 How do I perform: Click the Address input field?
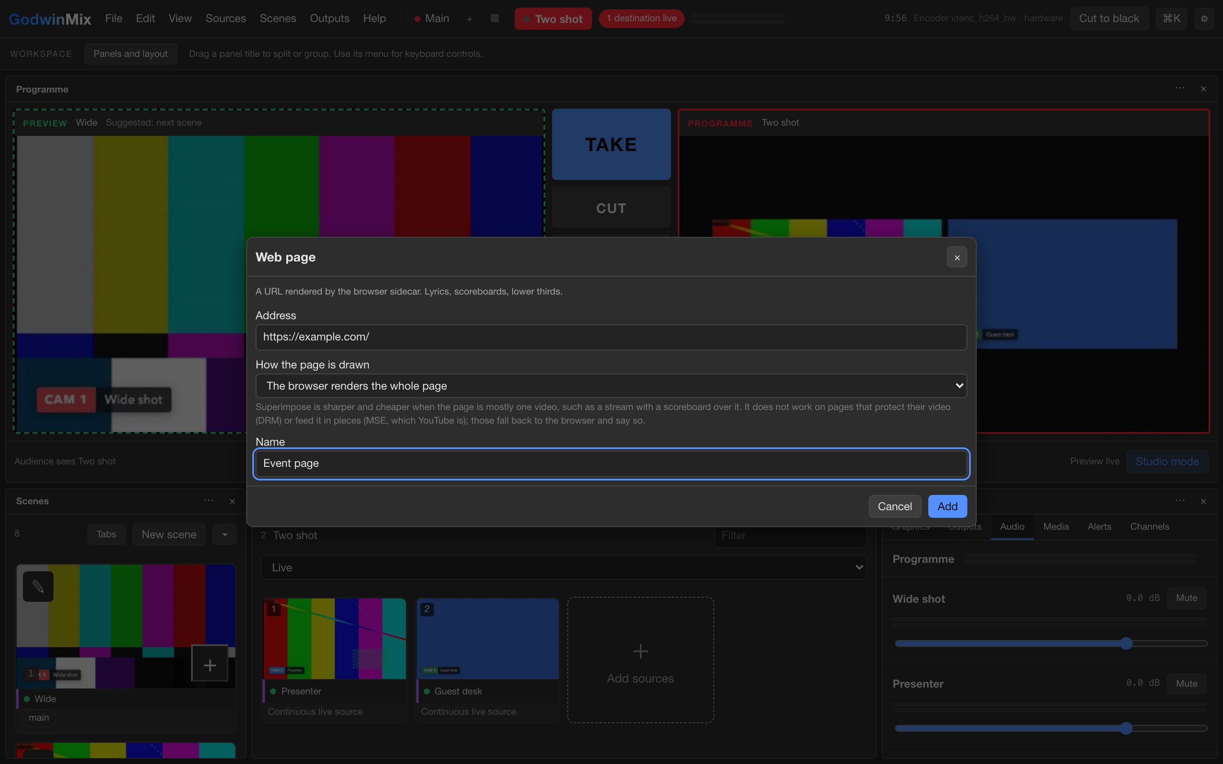[611, 337]
